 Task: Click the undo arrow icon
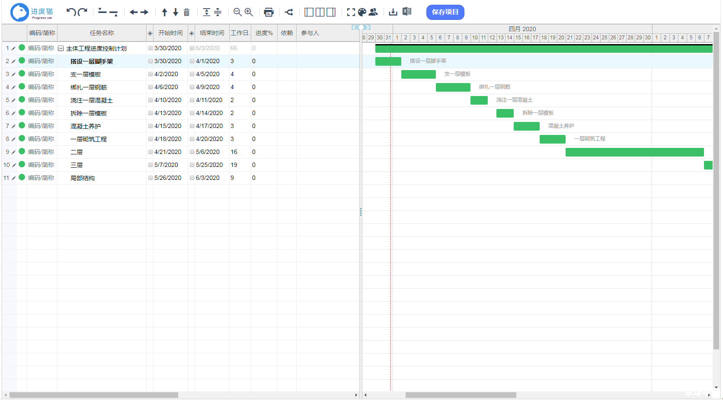point(71,12)
